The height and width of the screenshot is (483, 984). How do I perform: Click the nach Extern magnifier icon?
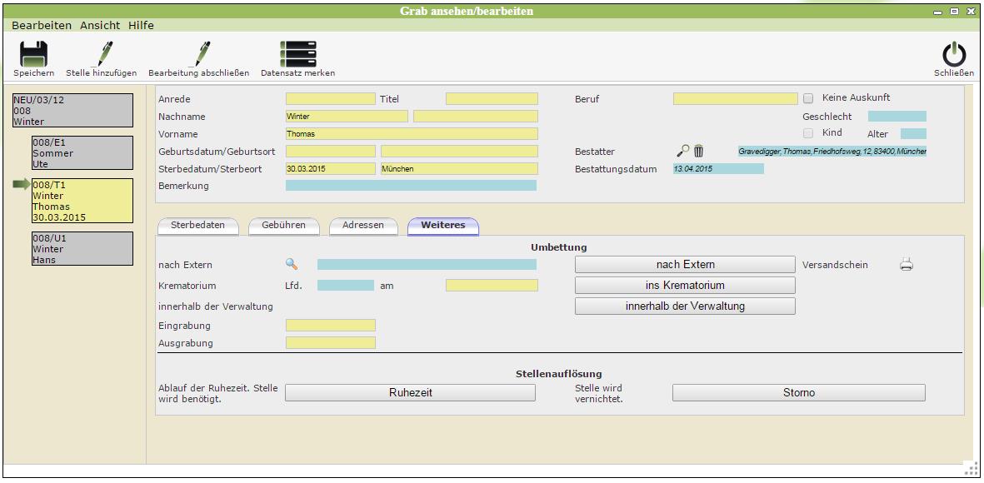tap(292, 264)
